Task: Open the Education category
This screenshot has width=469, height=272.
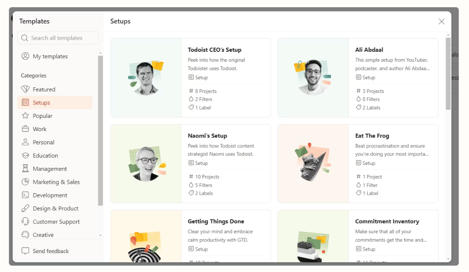Action: coord(55,155)
